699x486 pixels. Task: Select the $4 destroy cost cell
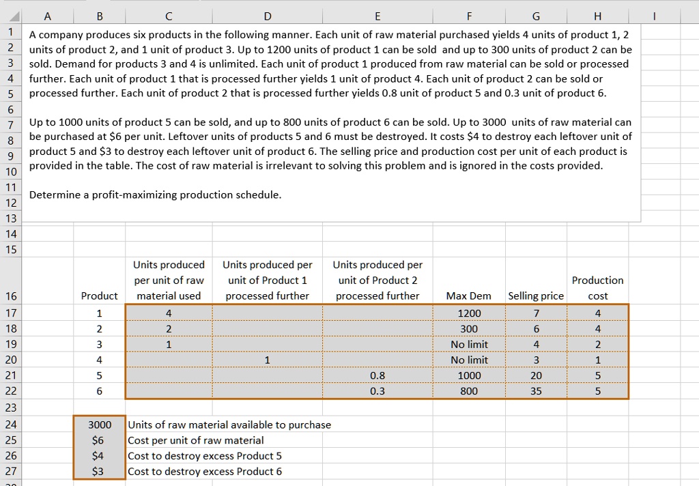99,455
